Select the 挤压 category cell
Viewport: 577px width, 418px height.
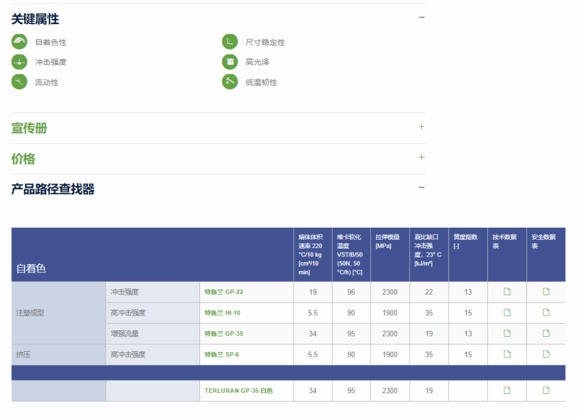click(x=59, y=355)
